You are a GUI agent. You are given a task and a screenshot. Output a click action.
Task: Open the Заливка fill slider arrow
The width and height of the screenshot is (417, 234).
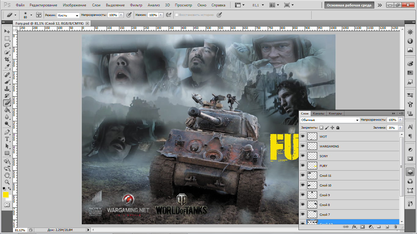tap(400, 128)
